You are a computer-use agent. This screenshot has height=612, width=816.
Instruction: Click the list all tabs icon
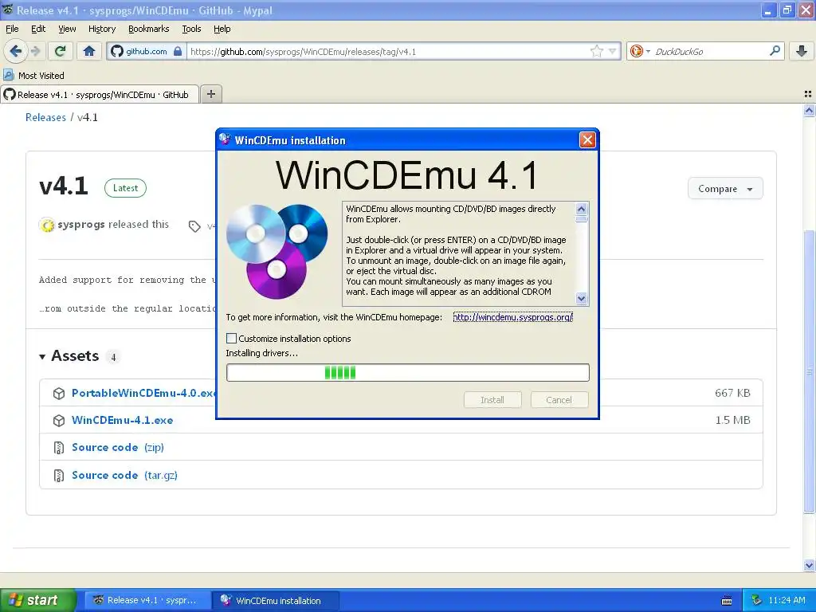808,94
